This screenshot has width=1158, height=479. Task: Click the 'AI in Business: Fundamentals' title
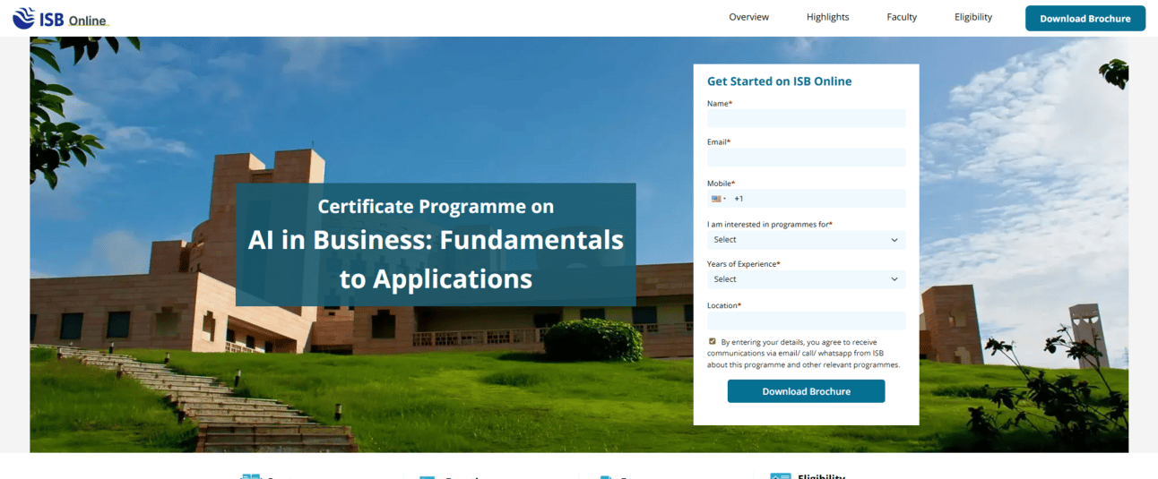pyautogui.click(x=436, y=240)
